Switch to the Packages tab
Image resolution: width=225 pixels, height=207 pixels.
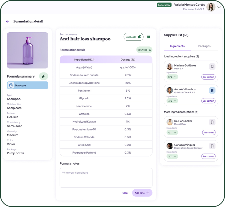[204, 46]
